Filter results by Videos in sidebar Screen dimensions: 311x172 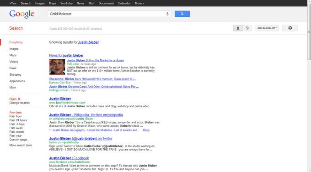[x=14, y=62]
